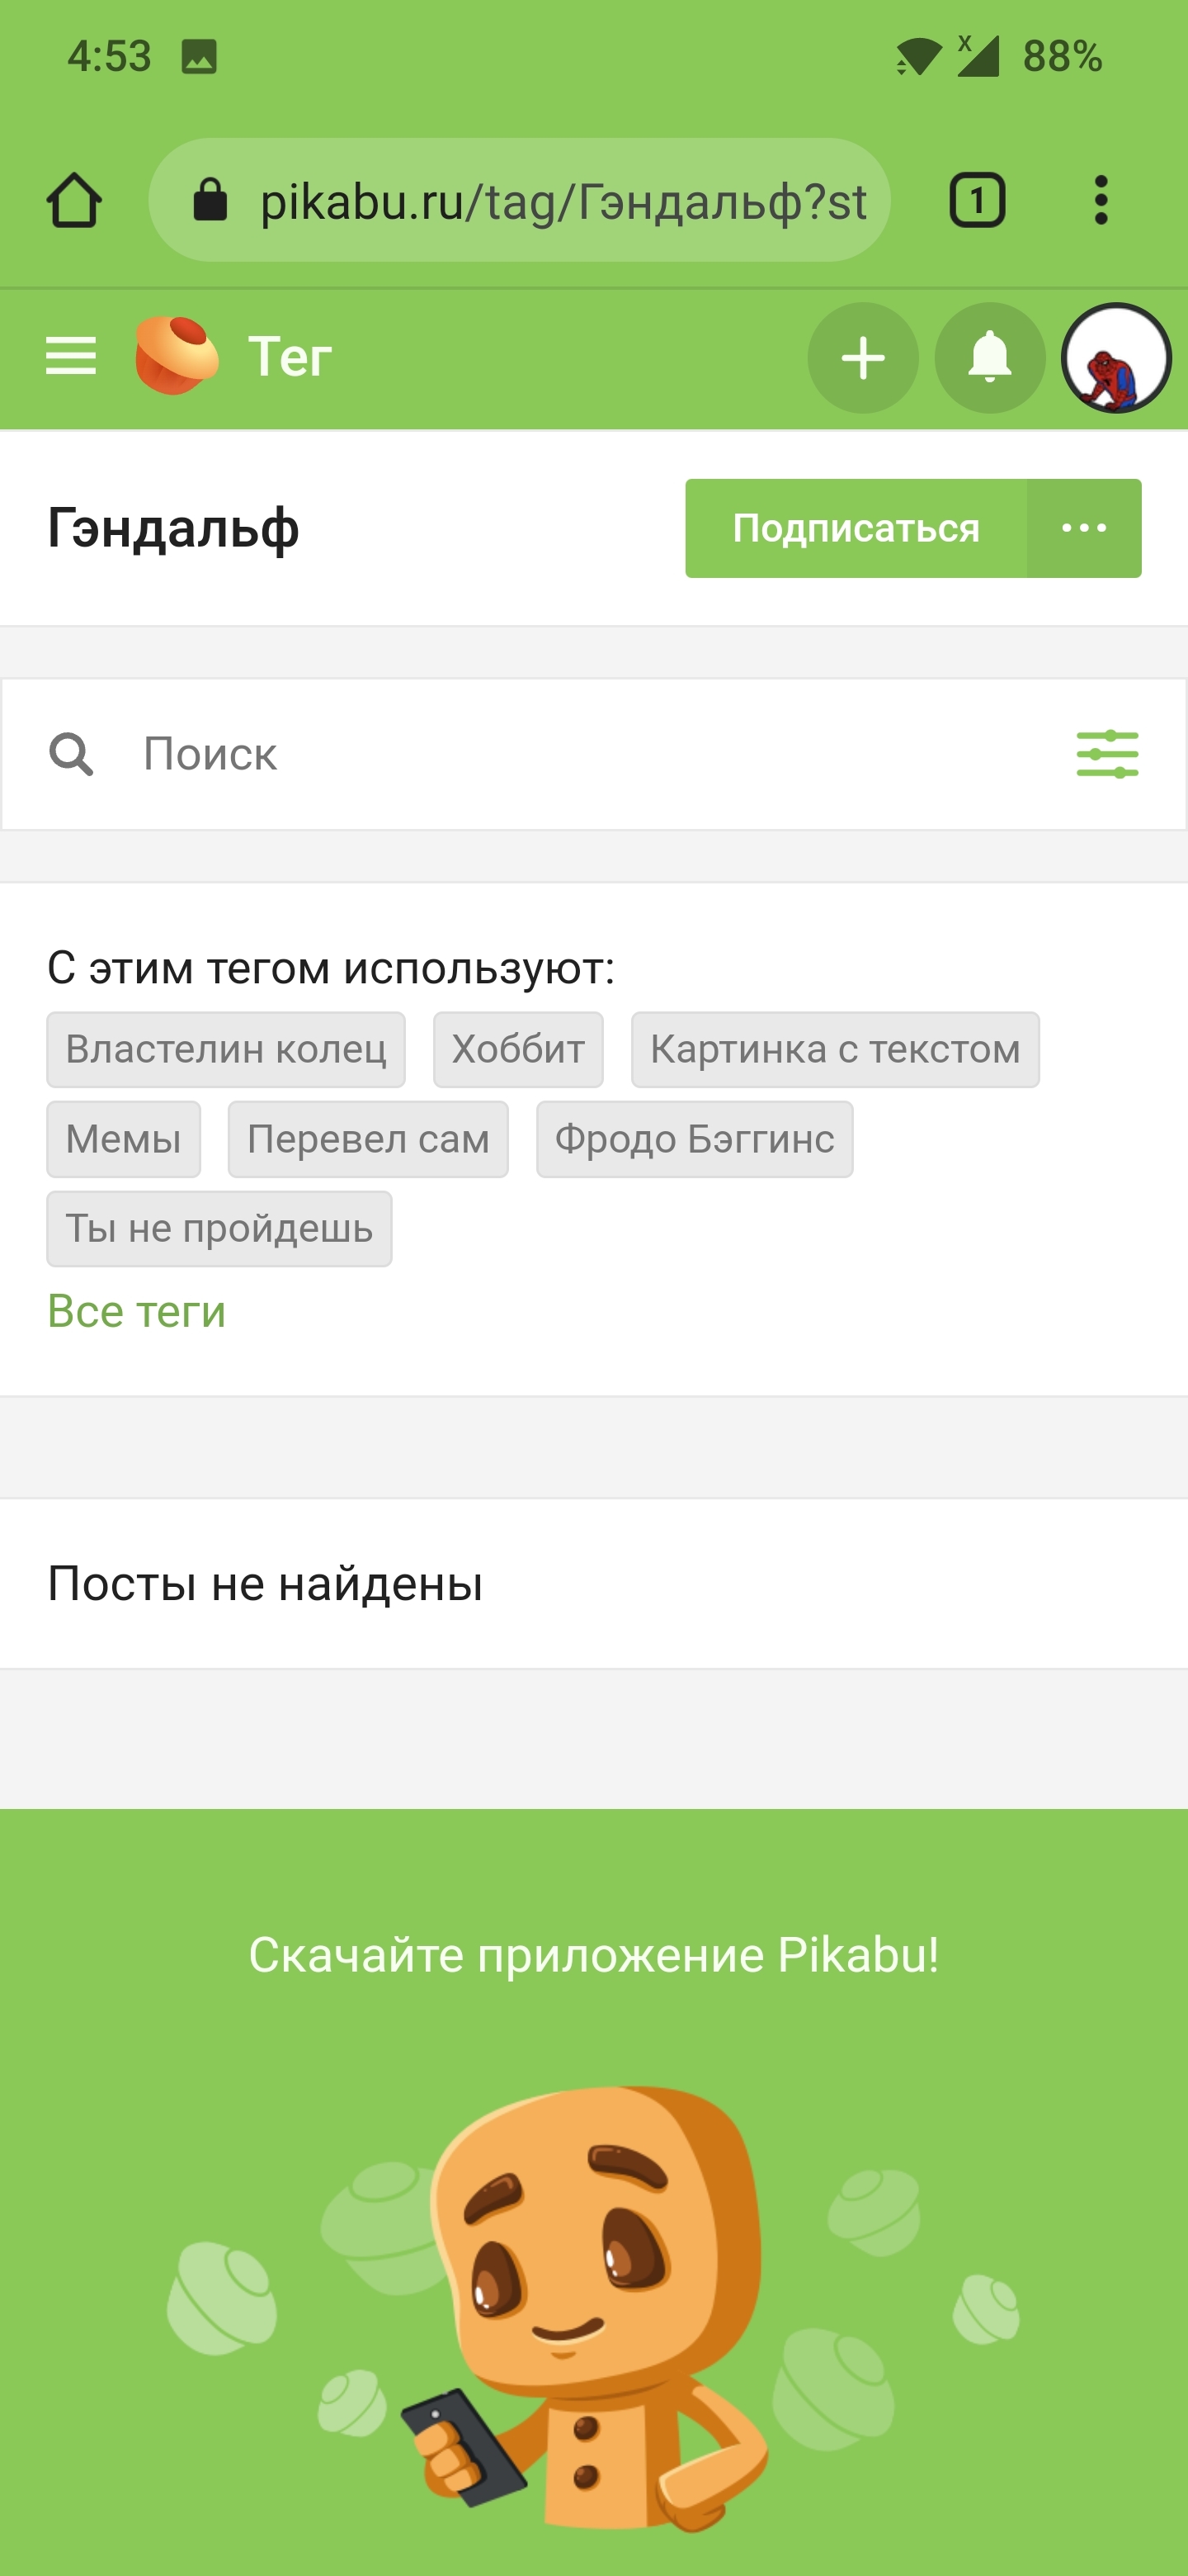
Task: Expand the subscribe options three dots
Action: tap(1084, 528)
